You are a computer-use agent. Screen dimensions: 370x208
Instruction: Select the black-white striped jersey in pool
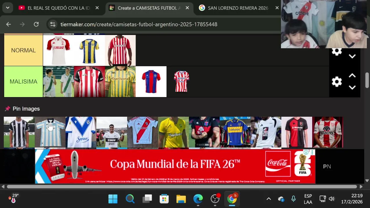19,132
